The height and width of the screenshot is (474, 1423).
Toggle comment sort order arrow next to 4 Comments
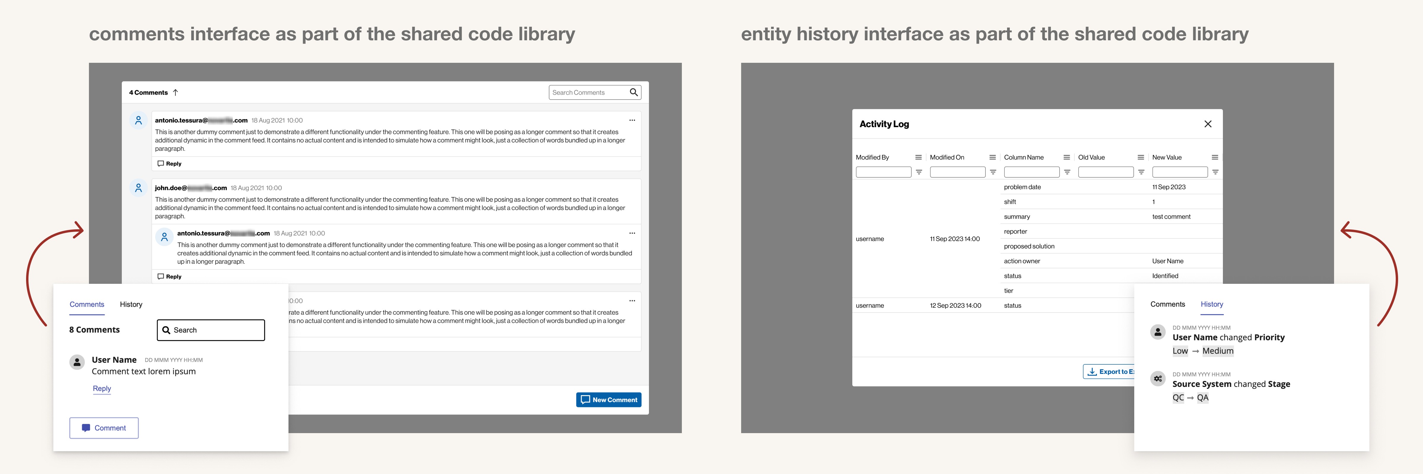click(x=176, y=92)
